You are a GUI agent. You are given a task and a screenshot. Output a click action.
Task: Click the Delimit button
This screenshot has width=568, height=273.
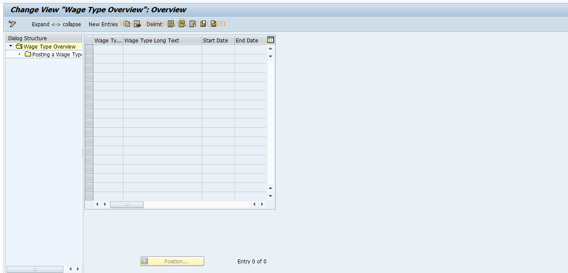154,24
